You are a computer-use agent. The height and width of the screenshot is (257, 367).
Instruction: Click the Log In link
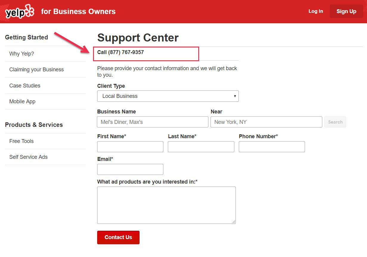click(315, 11)
